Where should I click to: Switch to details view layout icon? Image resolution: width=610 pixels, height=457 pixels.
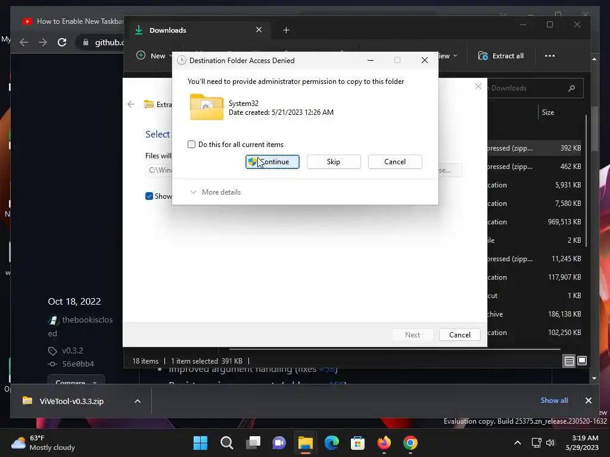coord(569,361)
